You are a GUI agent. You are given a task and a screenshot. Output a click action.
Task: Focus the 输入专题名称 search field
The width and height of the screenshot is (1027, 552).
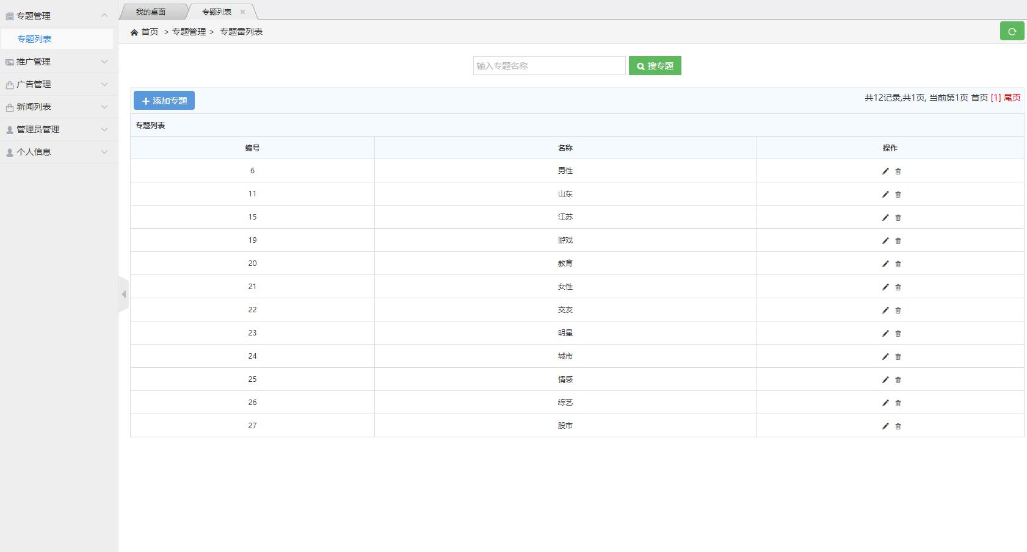[550, 66]
